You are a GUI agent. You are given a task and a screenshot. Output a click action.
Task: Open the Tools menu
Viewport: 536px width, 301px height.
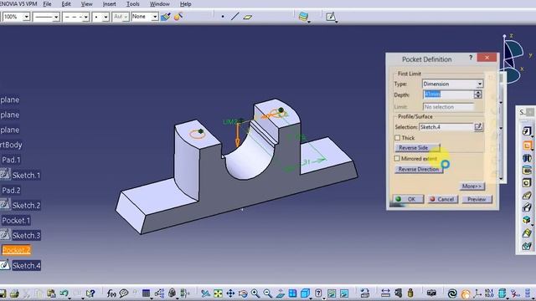[x=132, y=4]
